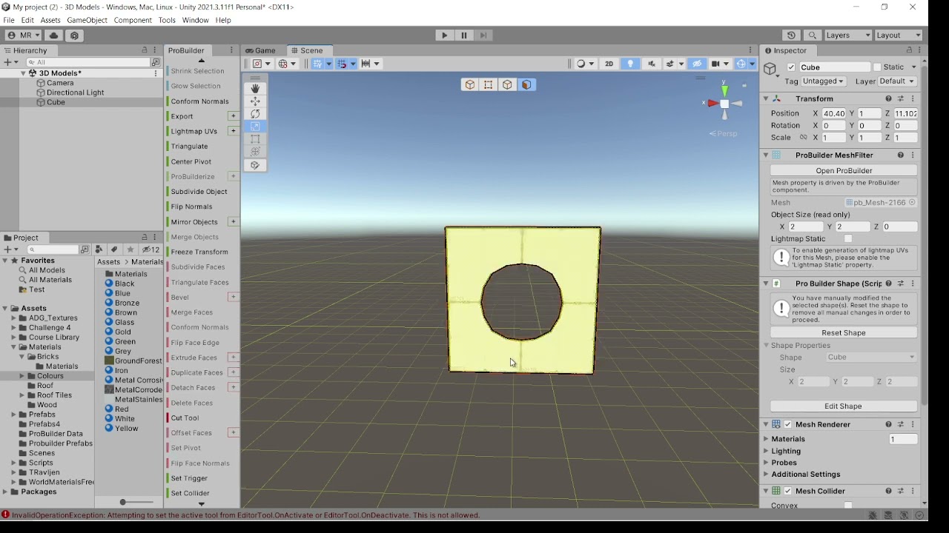Click Subdivide Object in ProBuilder panel
The width and height of the screenshot is (949, 533).
(x=199, y=192)
